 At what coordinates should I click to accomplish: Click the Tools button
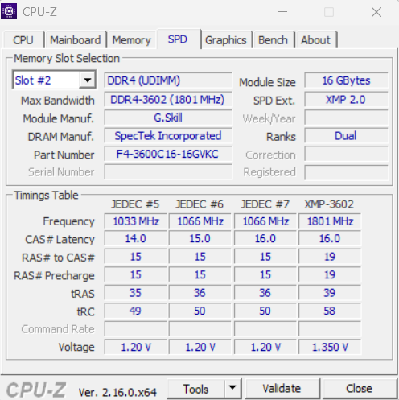[195, 389]
